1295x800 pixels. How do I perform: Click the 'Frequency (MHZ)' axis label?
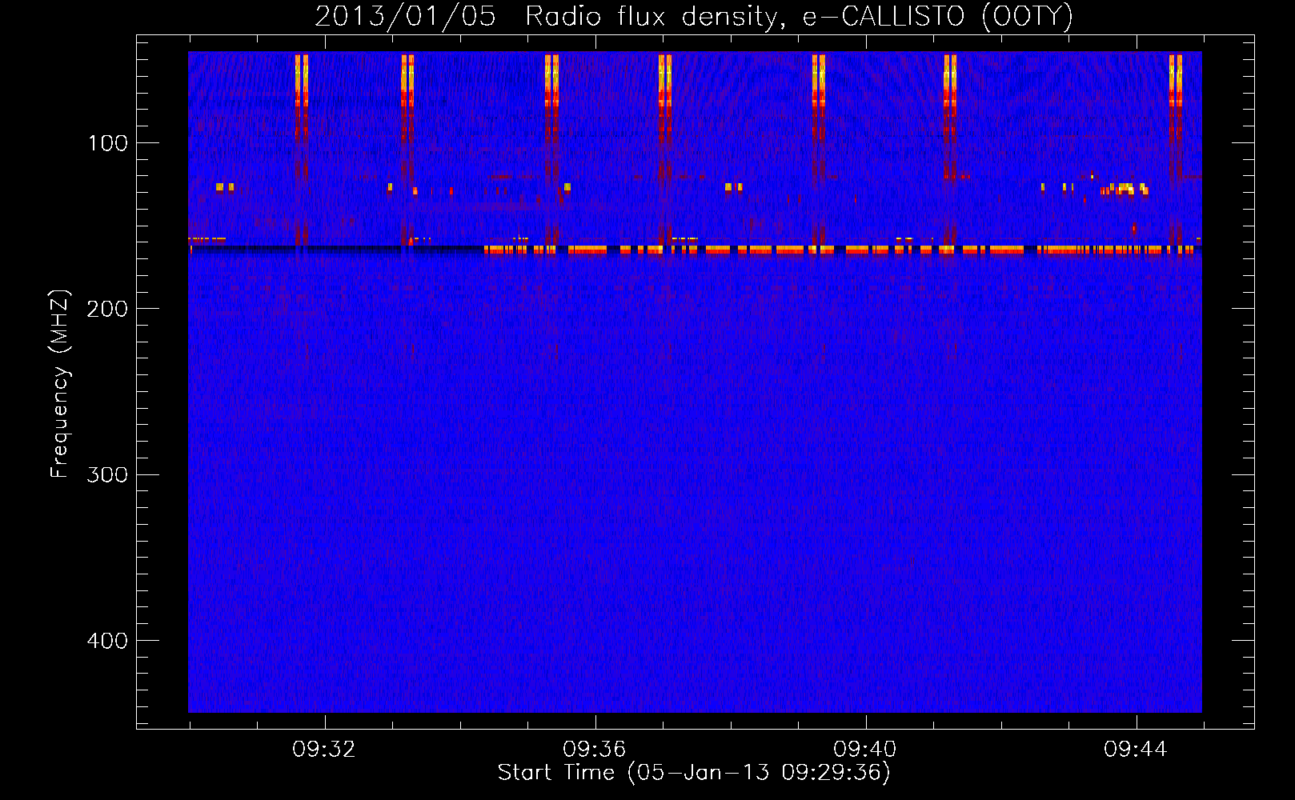click(x=60, y=384)
